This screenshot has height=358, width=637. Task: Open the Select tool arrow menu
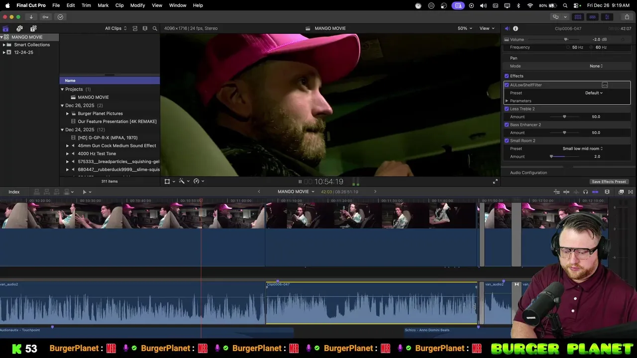pos(86,192)
